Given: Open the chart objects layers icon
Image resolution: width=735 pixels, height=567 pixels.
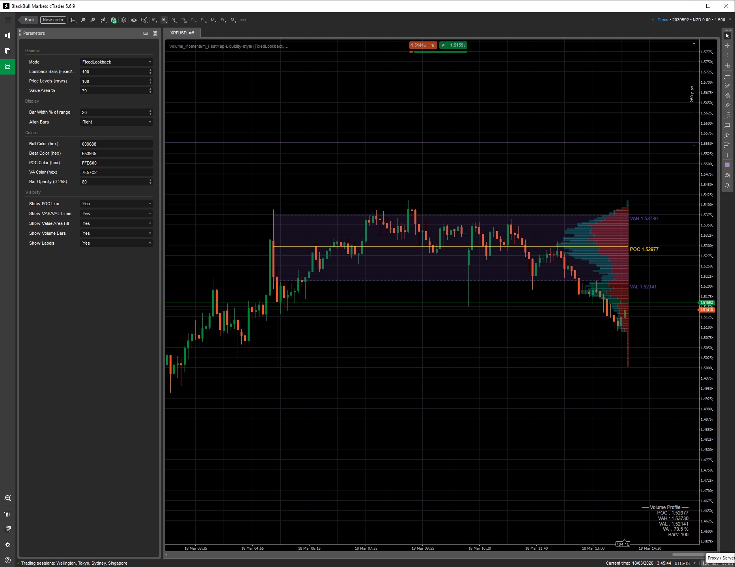Looking at the screenshot, I should tap(123, 20).
